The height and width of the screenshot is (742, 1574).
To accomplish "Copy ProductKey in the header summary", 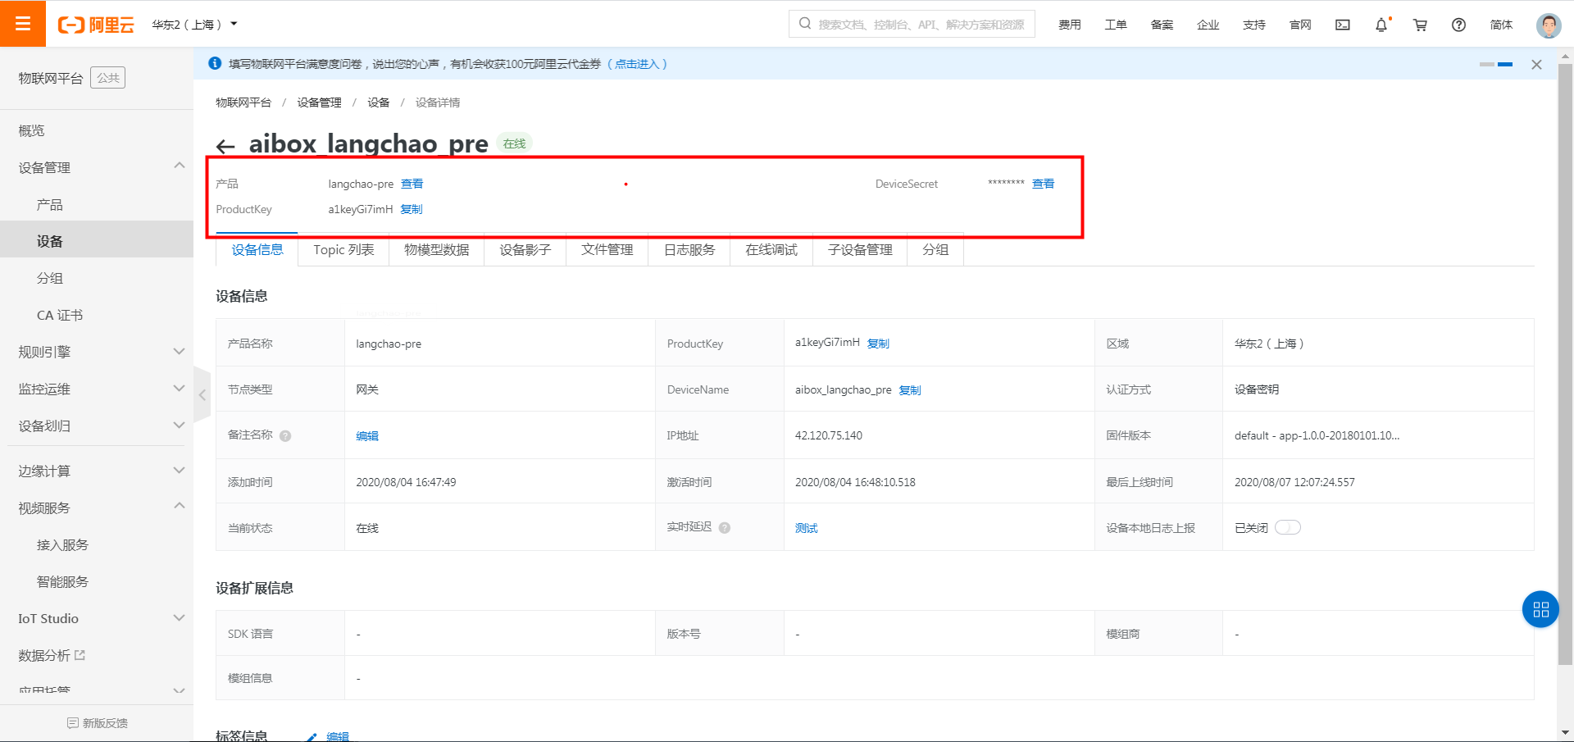I will click(x=412, y=209).
